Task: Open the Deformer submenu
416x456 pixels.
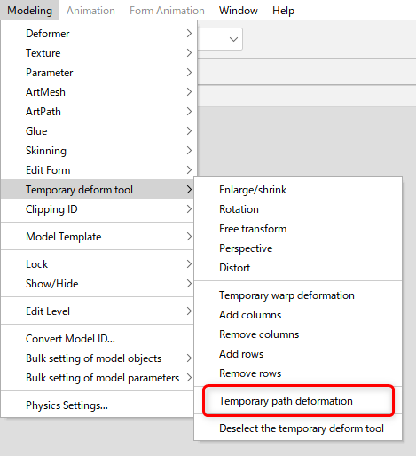Action: tap(99, 34)
